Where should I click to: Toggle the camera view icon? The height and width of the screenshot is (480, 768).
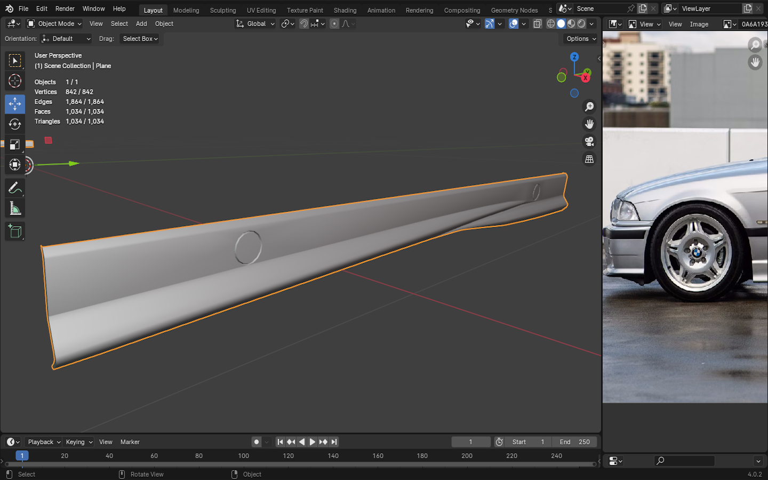point(589,141)
